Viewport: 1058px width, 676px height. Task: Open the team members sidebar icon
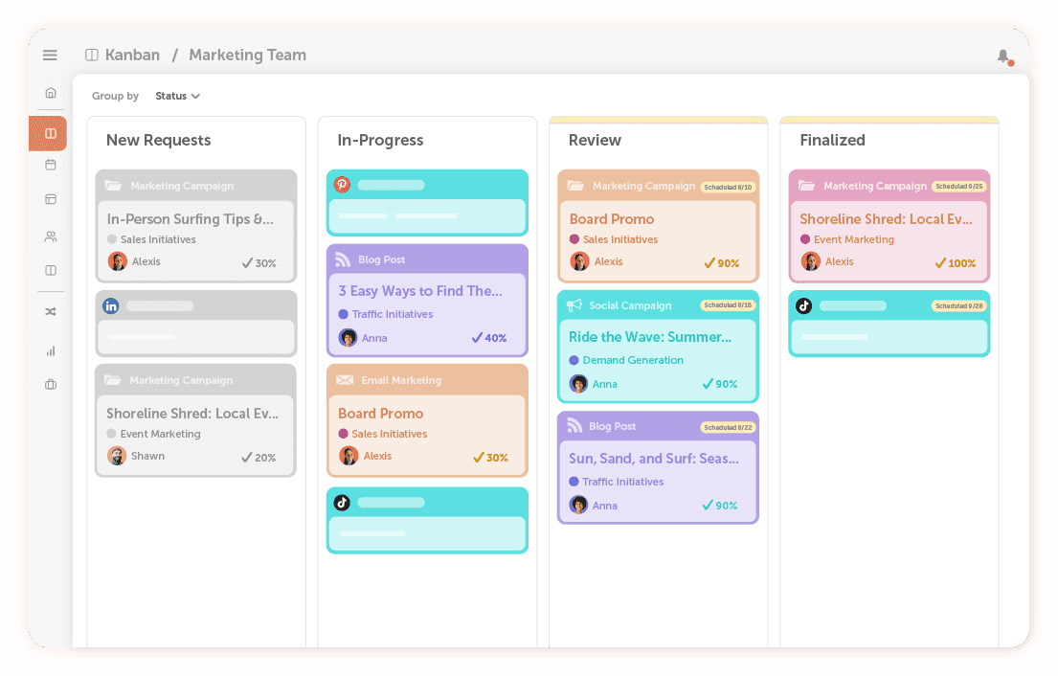51,237
